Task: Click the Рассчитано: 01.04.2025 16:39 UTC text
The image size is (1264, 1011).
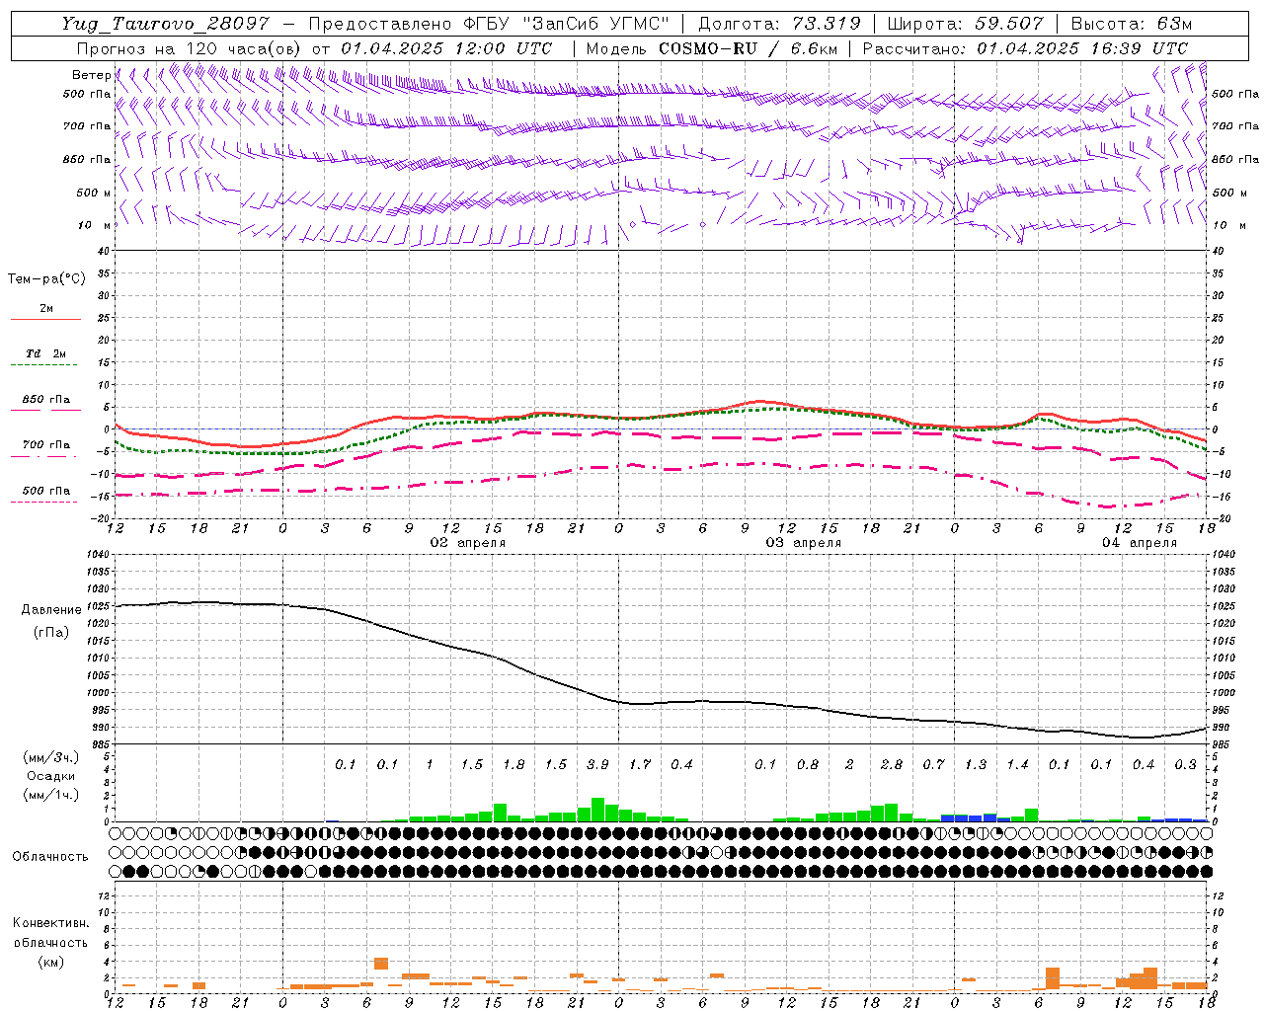Action: click(1026, 48)
